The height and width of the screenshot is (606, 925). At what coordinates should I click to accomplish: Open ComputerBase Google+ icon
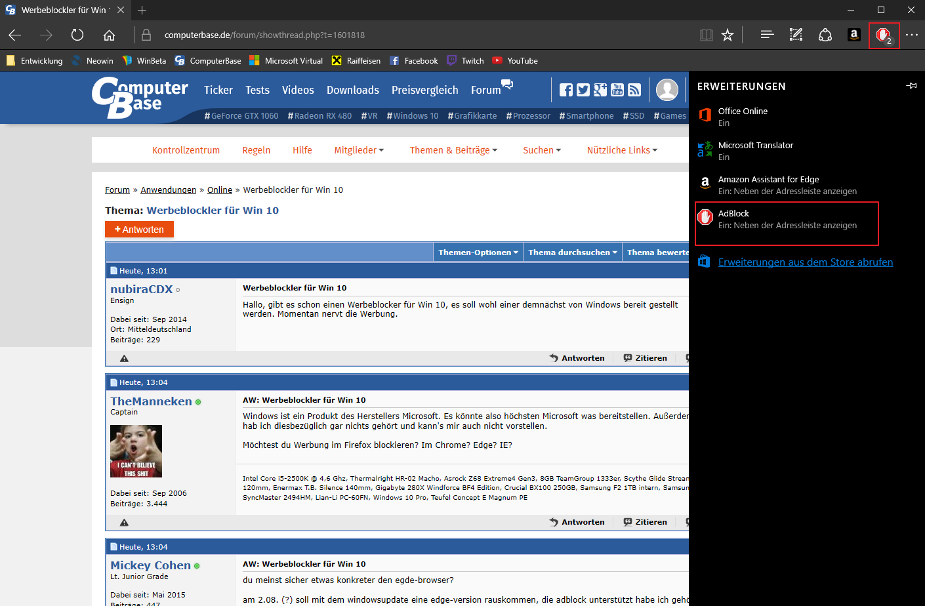click(600, 90)
